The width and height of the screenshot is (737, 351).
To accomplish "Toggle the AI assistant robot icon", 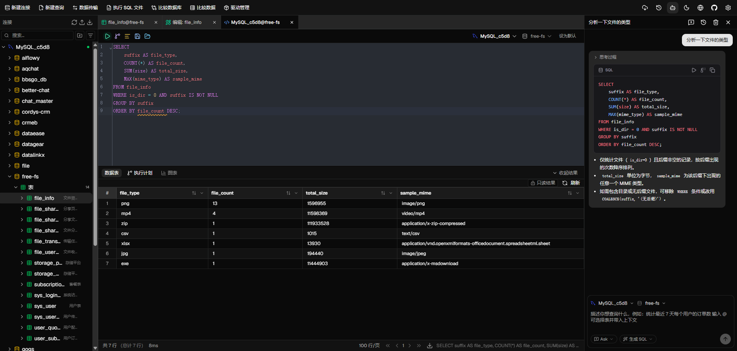I will [673, 8].
